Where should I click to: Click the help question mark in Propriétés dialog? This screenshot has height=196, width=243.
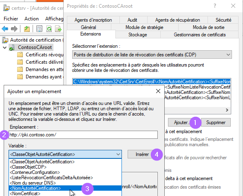click(x=215, y=6)
